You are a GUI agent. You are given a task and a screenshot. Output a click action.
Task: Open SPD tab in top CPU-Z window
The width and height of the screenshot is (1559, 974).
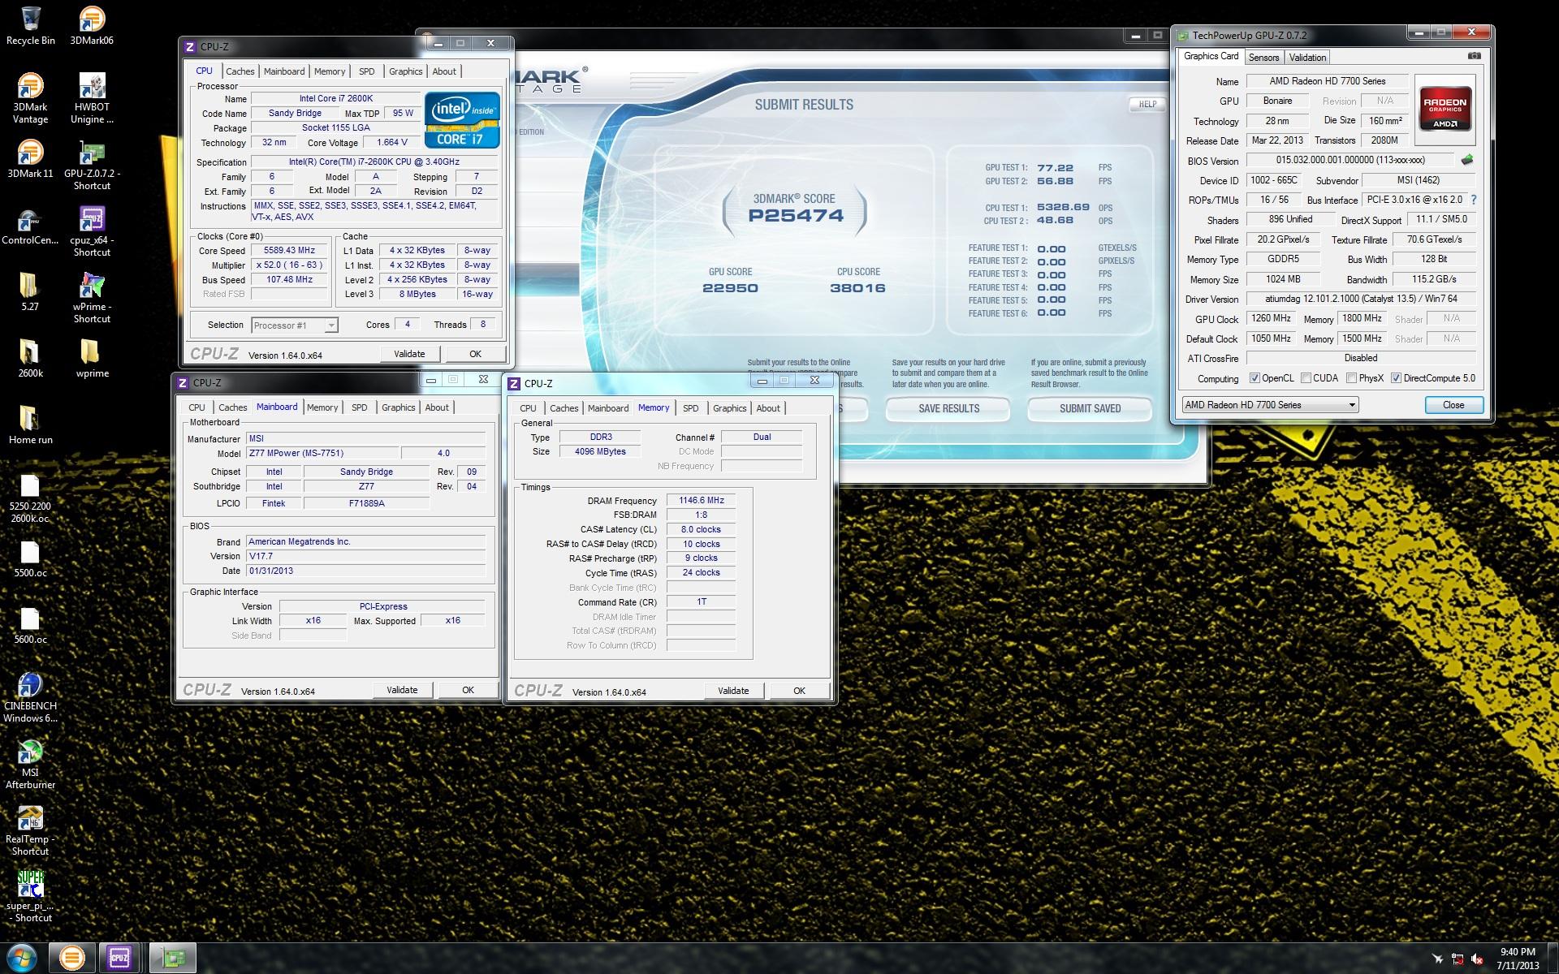pos(367,71)
